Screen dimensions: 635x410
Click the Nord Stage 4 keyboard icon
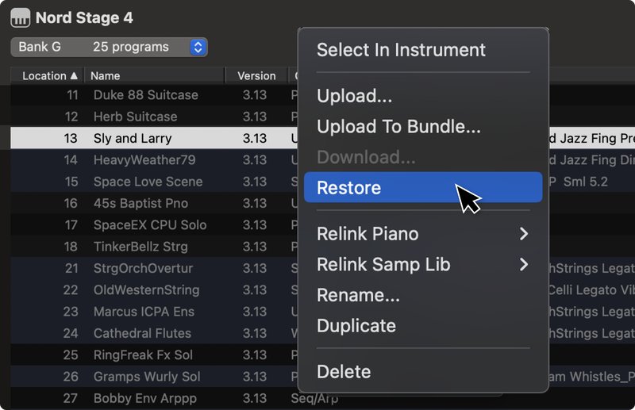click(21, 17)
